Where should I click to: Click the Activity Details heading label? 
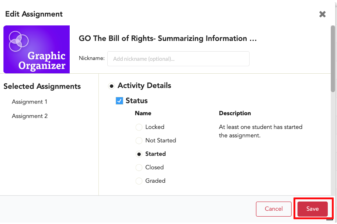click(144, 86)
